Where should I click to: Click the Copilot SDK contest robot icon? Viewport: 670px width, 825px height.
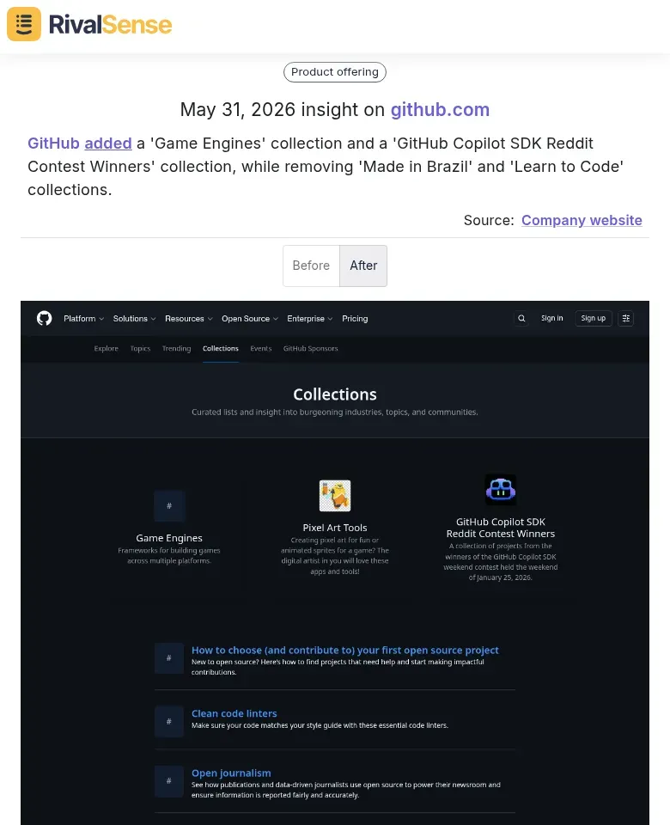coord(501,490)
